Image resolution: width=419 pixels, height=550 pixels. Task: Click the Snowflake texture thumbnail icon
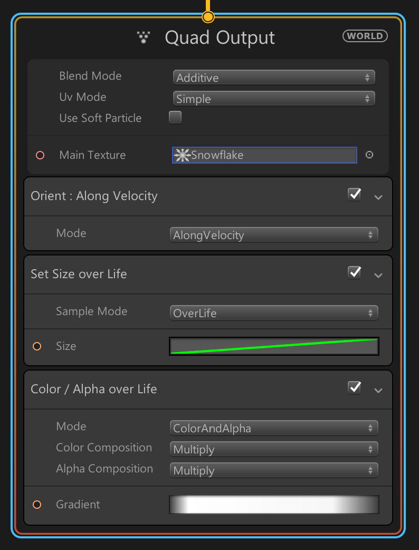click(182, 155)
